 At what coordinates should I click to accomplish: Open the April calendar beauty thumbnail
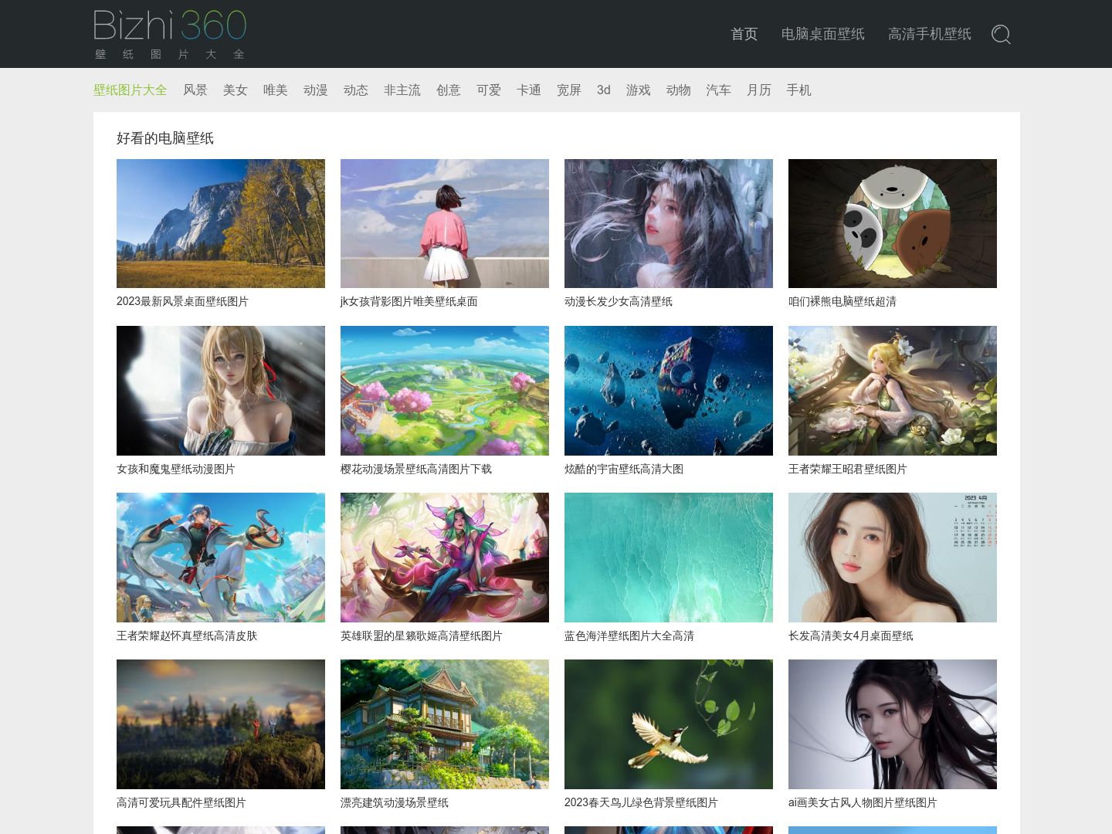point(893,558)
